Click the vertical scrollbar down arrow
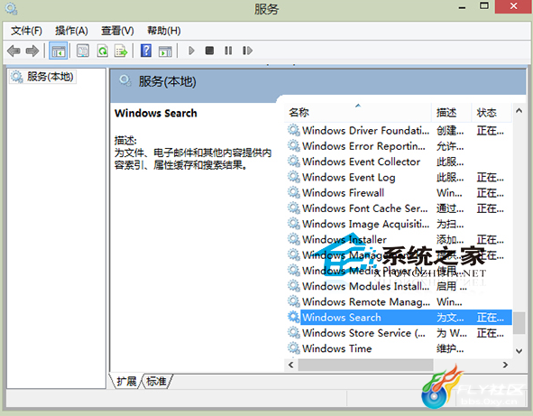The height and width of the screenshot is (416, 533). (x=519, y=351)
